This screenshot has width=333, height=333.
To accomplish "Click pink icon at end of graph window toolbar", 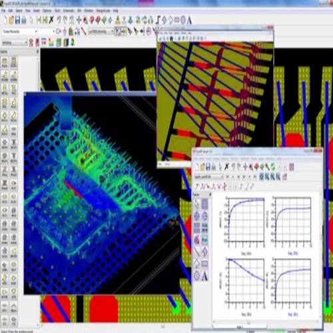I will click(x=292, y=166).
